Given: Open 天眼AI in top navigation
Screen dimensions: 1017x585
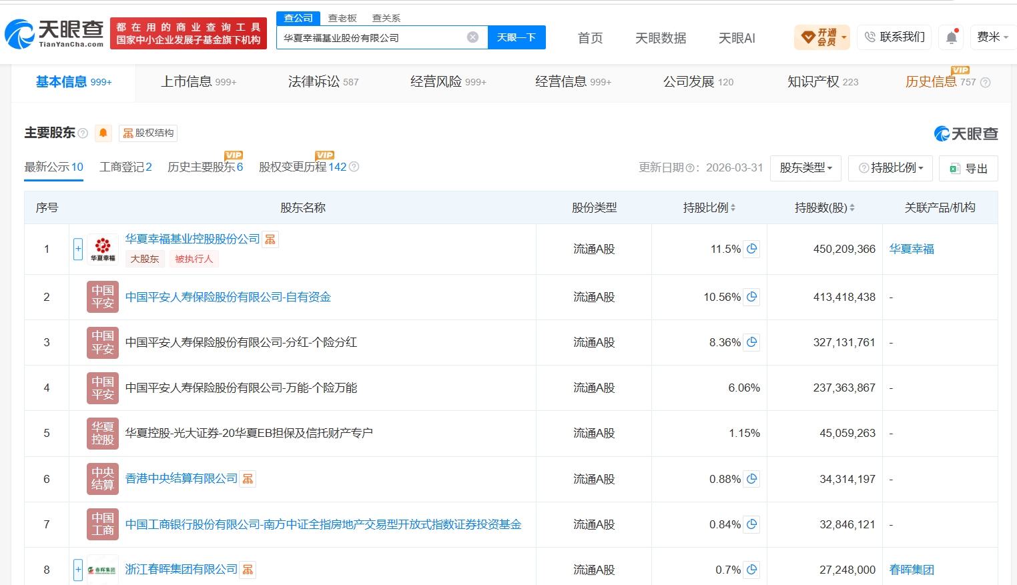Looking at the screenshot, I should [x=737, y=38].
